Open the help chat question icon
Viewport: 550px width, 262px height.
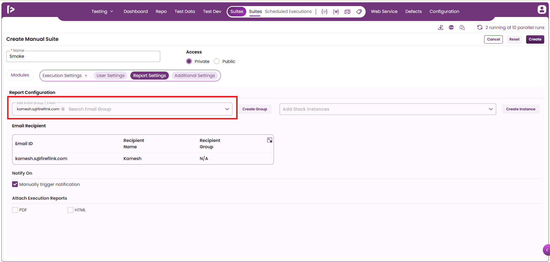tap(462, 27)
